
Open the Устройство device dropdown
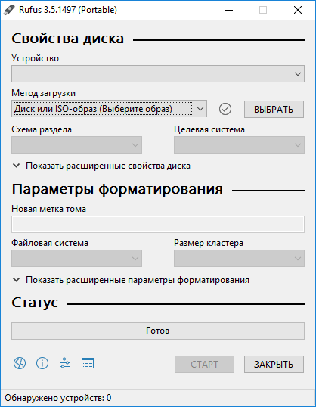click(x=158, y=73)
